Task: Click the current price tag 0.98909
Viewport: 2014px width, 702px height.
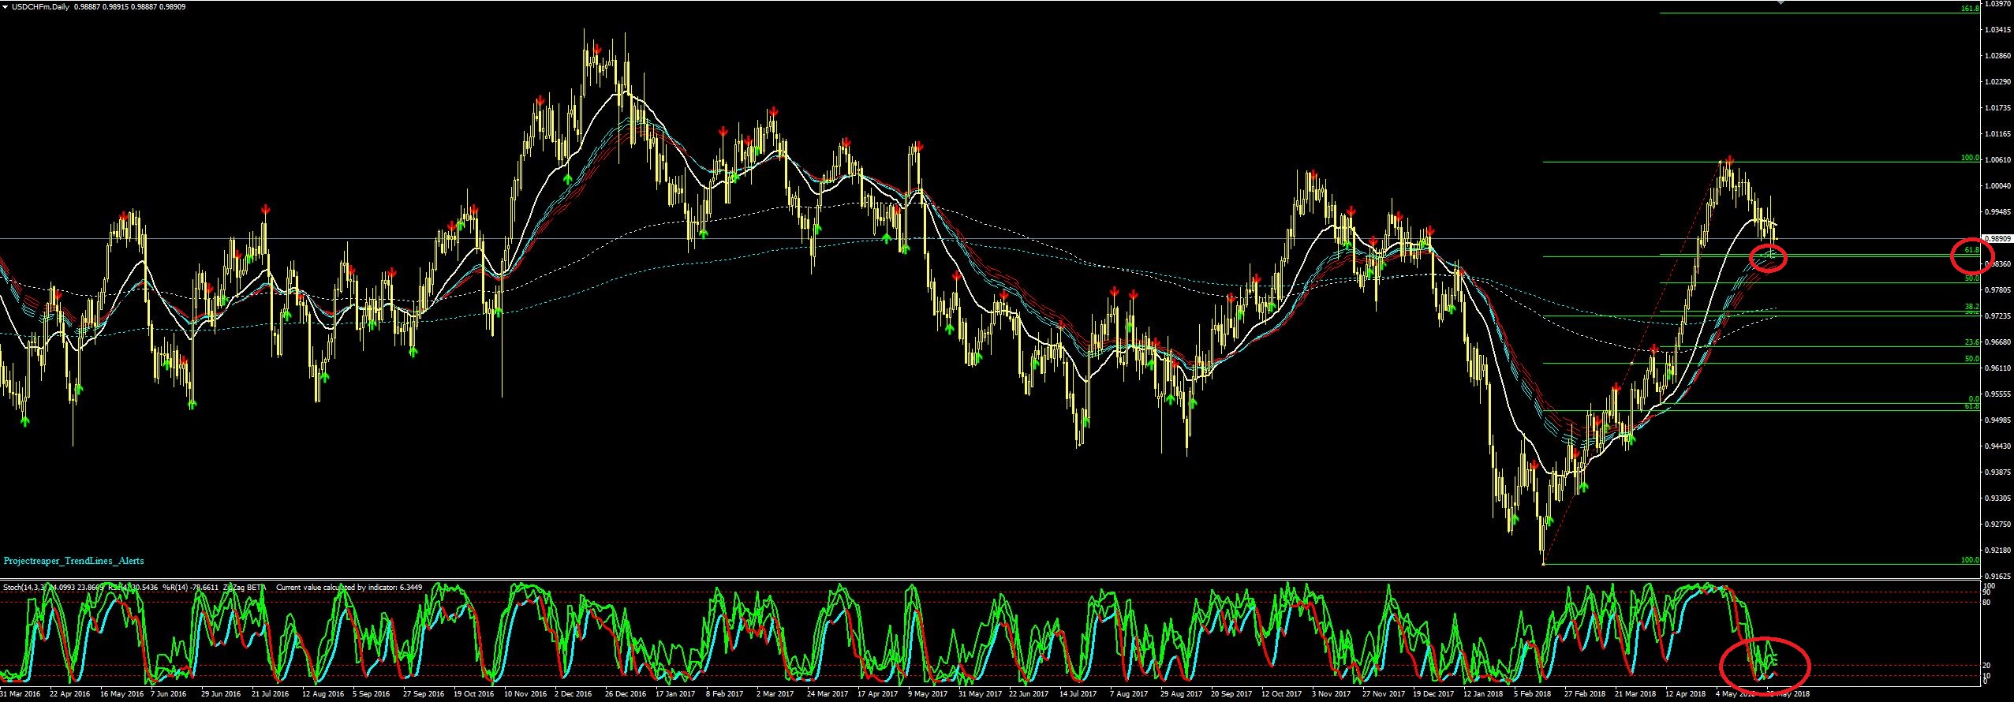Action: [1996, 238]
